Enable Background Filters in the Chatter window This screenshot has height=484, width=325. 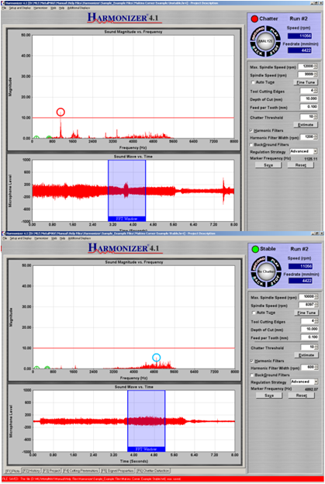(x=251, y=145)
